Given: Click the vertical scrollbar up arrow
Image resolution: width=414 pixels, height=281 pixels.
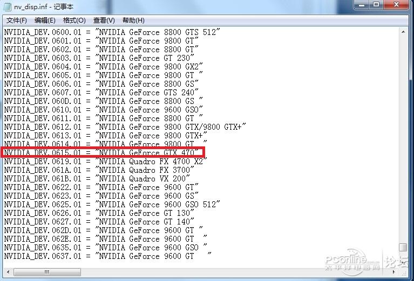Looking at the screenshot, I should coord(403,32).
